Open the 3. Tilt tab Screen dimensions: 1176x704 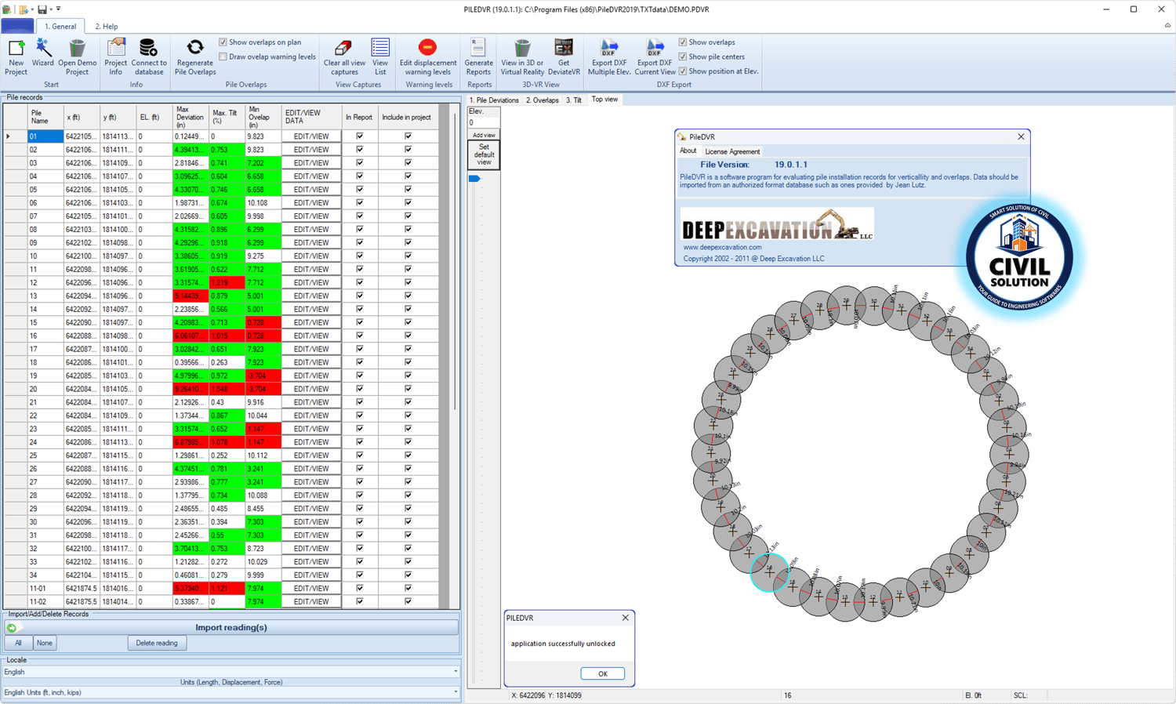[575, 100]
